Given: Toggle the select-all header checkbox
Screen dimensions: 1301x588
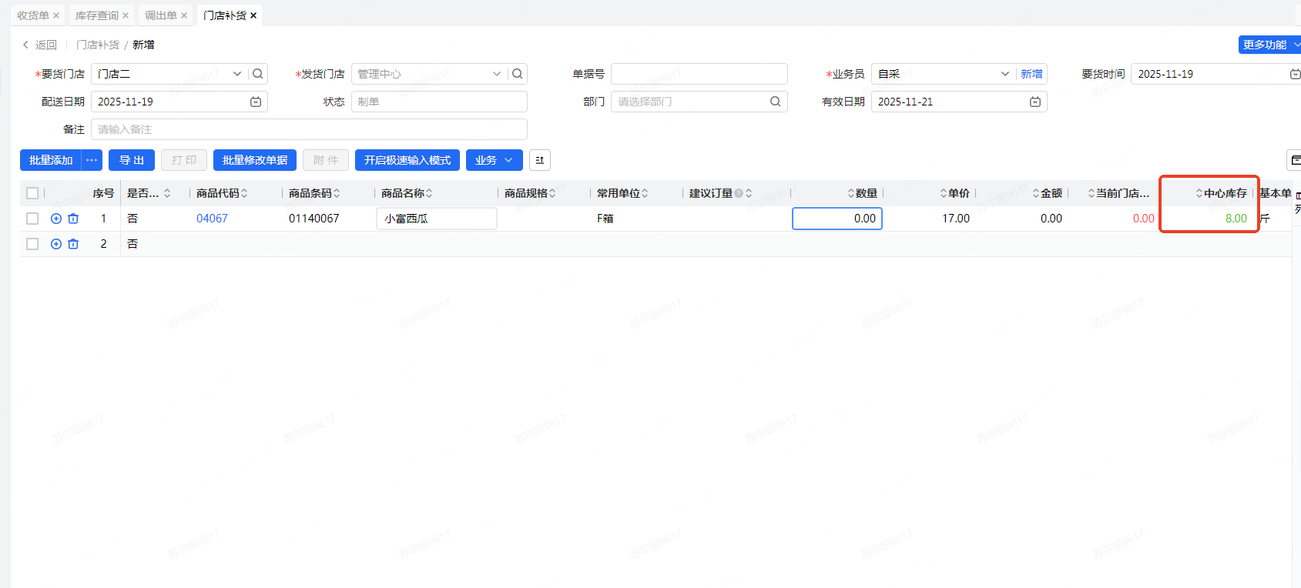Looking at the screenshot, I should coord(32,193).
